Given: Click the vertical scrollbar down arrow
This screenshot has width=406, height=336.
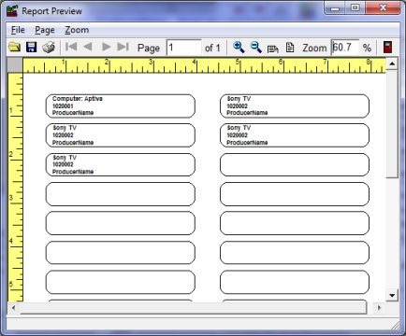Looking at the screenshot, I should point(392,295).
